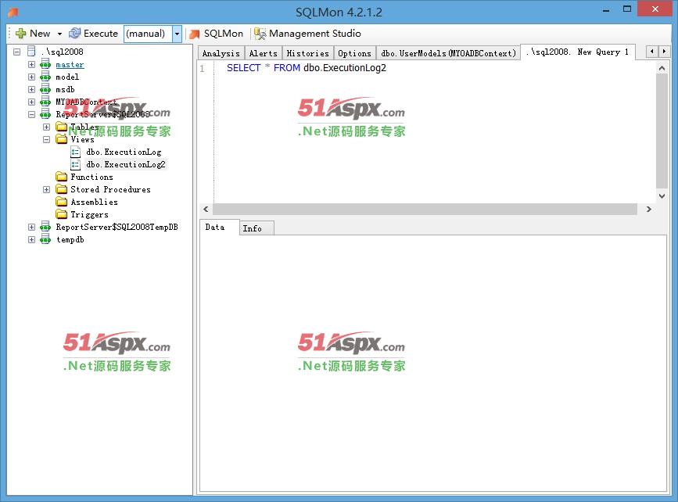Click the Tables folder icon
Screen dimensions: 678x502
coord(62,127)
